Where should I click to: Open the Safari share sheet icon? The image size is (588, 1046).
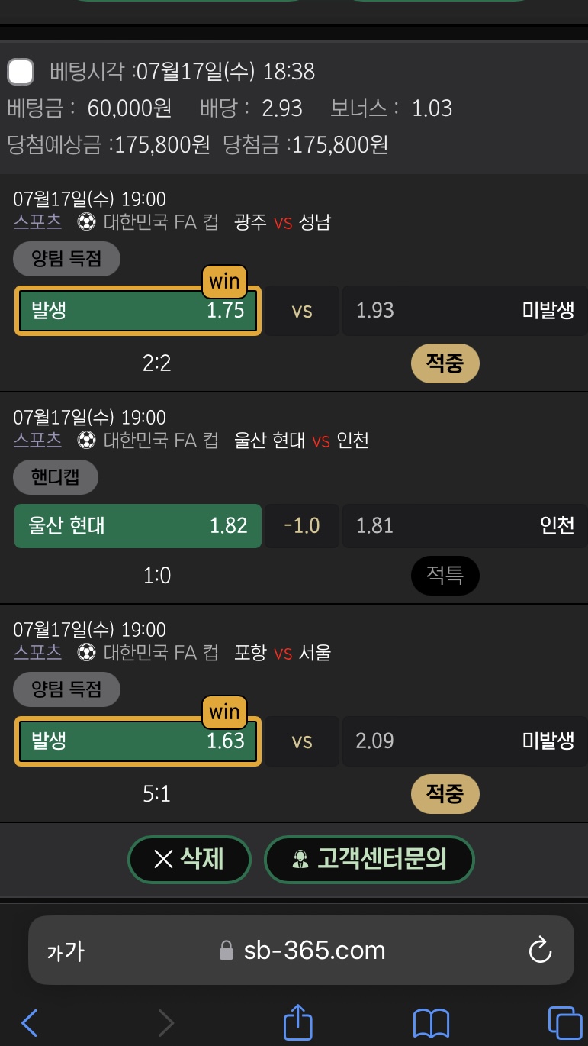298,1022
